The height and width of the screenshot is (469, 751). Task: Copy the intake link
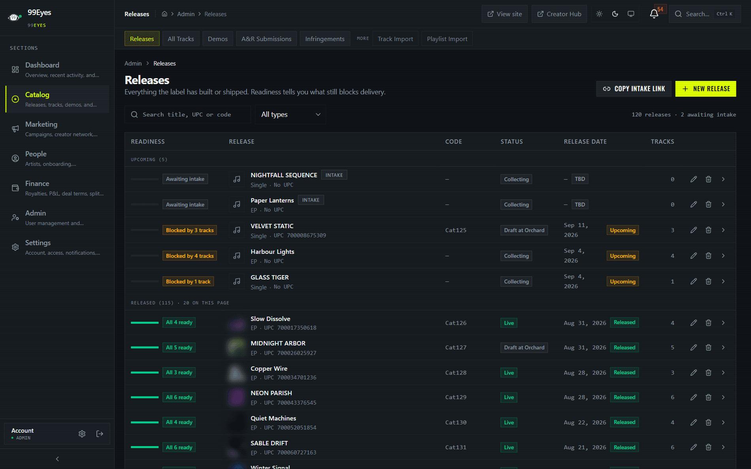[634, 89]
